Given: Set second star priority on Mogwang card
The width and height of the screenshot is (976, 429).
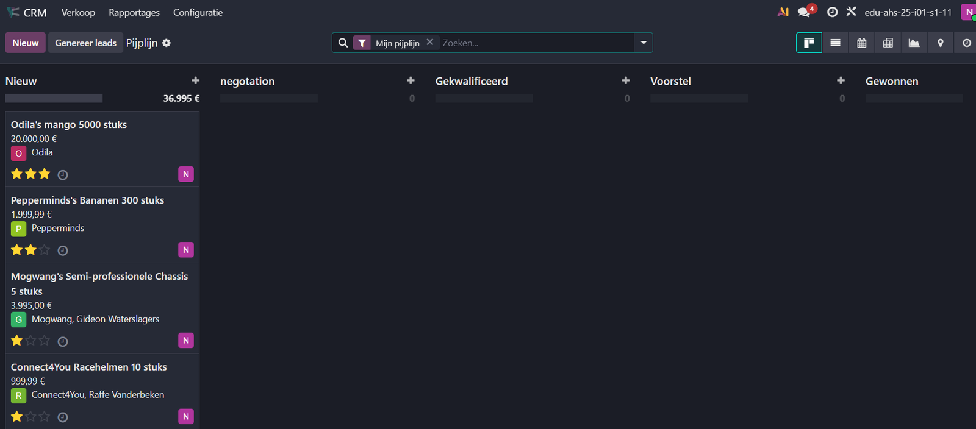Looking at the screenshot, I should click(x=30, y=341).
